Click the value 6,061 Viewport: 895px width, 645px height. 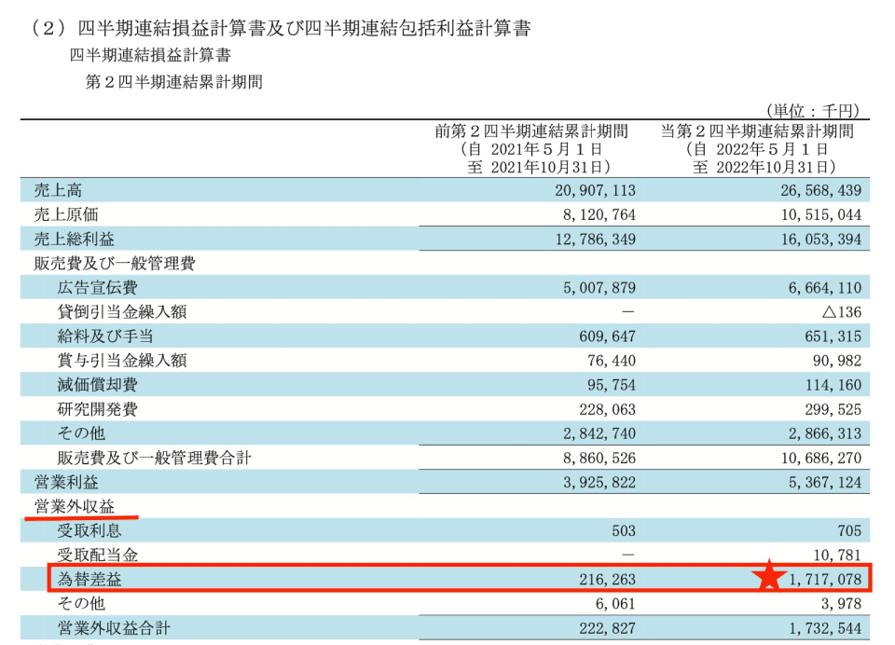tap(615, 604)
